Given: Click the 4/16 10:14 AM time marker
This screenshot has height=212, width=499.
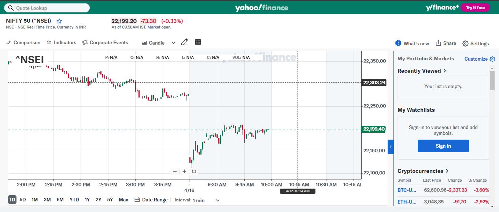Looking at the screenshot, I should 297,191.
